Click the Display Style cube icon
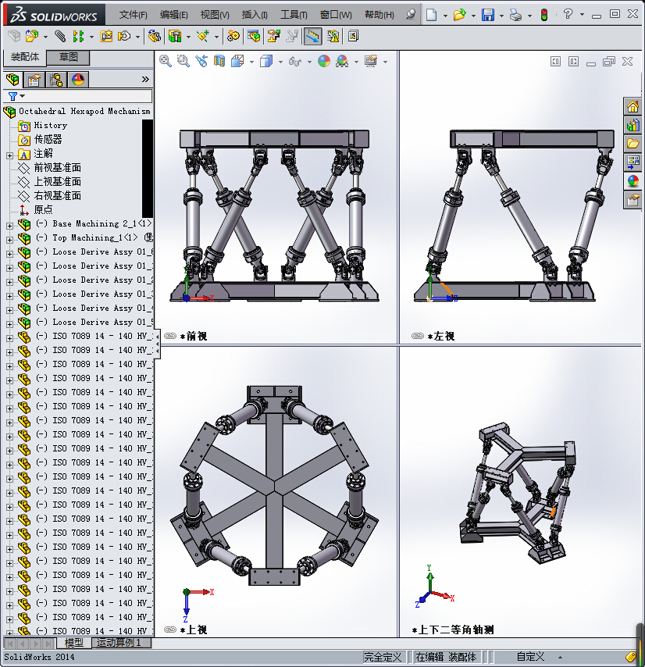Viewport: 645px width, 667px height. point(266,62)
